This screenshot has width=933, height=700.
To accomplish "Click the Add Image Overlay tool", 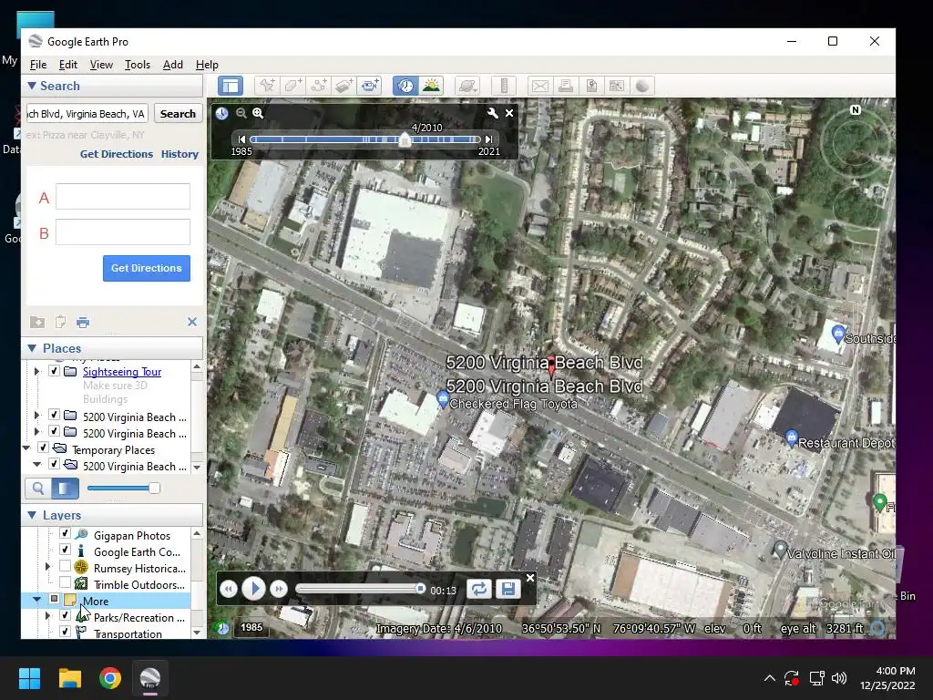I will [x=343, y=86].
